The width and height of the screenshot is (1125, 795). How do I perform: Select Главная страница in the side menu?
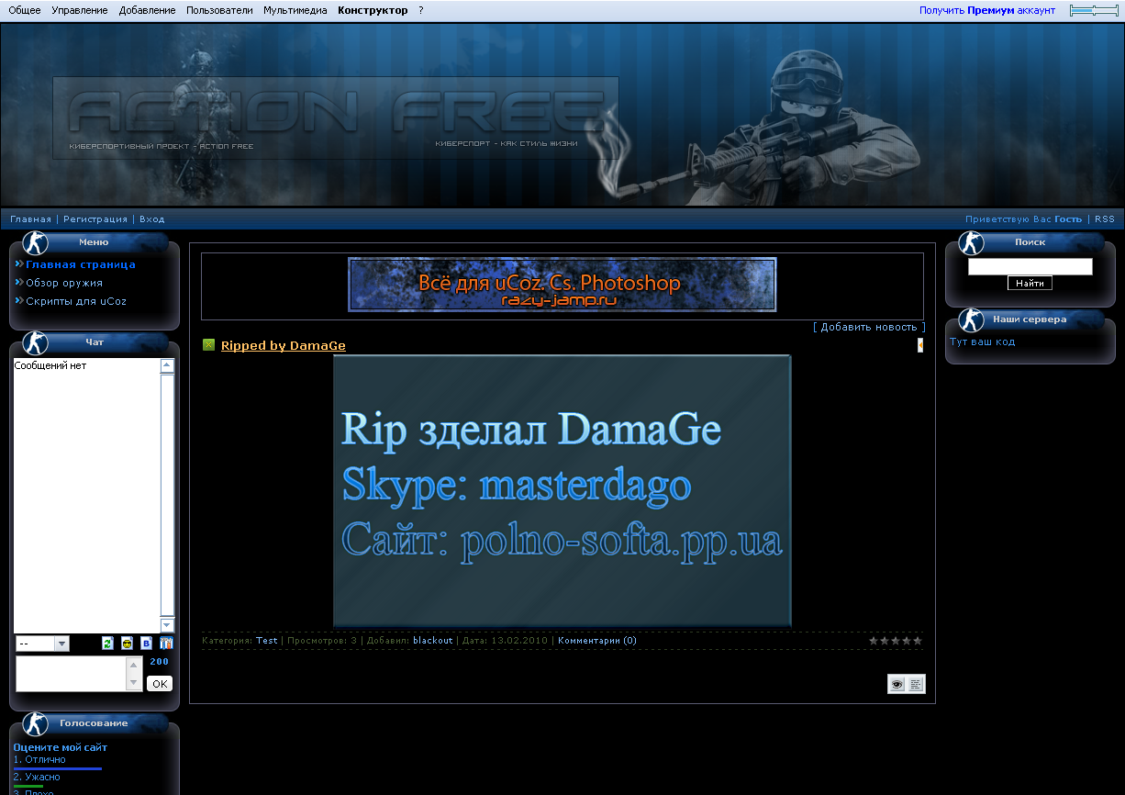[x=81, y=264]
